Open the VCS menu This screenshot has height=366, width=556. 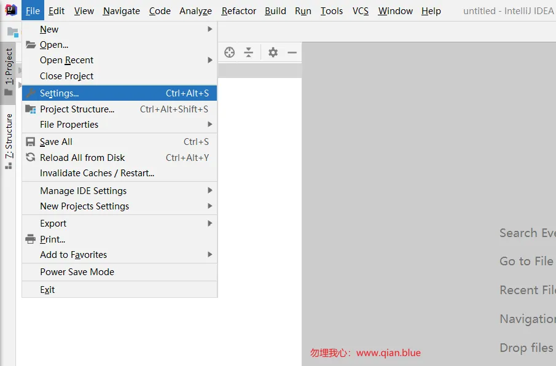(x=360, y=11)
